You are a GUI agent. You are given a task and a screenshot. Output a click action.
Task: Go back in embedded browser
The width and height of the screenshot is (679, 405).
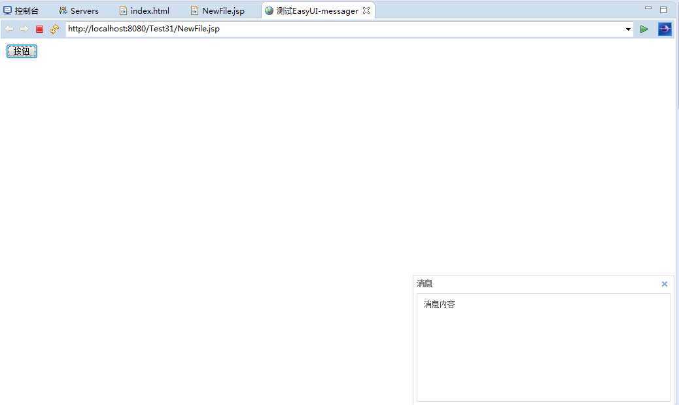[9, 29]
